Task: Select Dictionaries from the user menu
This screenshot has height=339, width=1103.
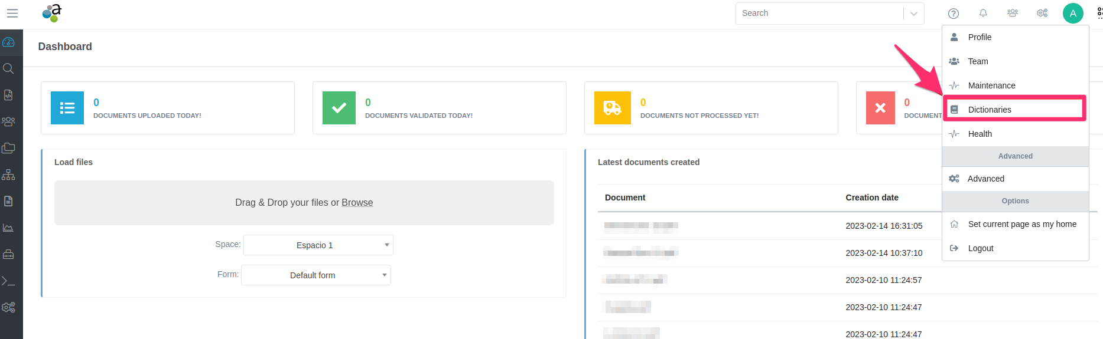Action: (x=989, y=110)
